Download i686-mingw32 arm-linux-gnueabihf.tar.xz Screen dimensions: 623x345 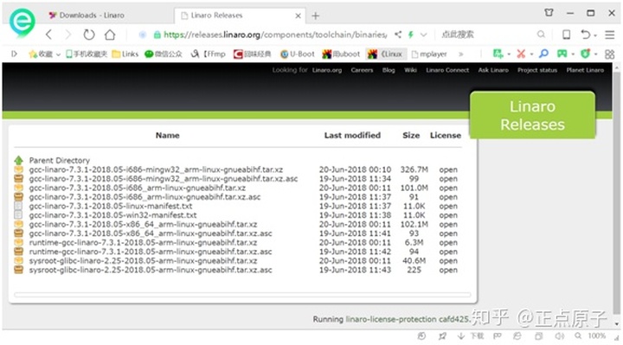tap(156, 169)
